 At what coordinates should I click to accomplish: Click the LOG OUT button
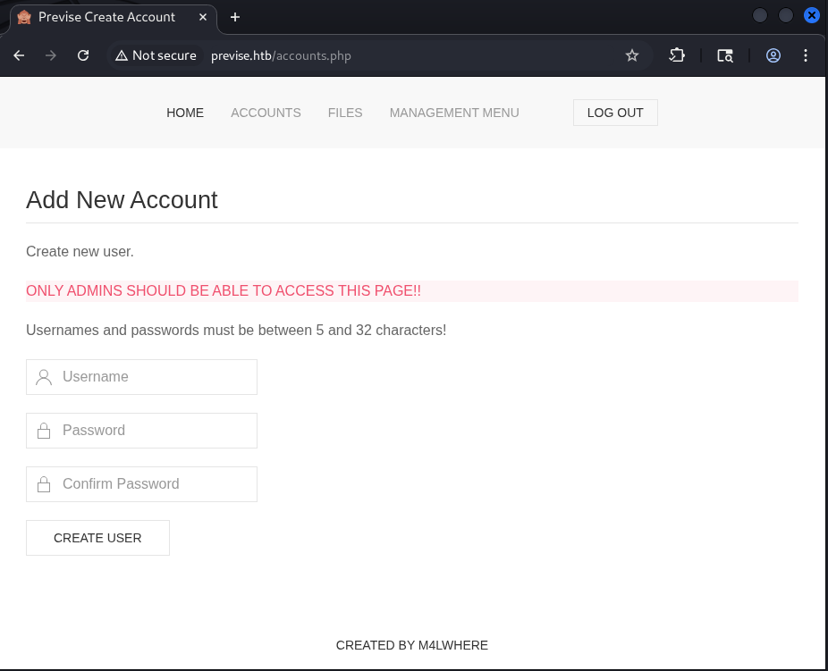(x=615, y=113)
